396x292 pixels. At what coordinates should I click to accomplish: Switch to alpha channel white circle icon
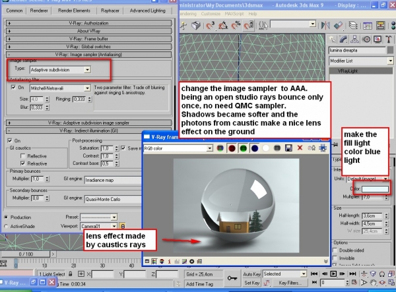point(266,148)
